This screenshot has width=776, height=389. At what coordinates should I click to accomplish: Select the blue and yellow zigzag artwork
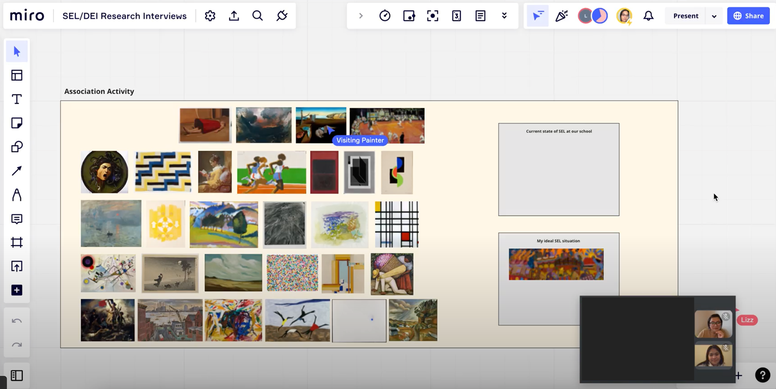163,172
